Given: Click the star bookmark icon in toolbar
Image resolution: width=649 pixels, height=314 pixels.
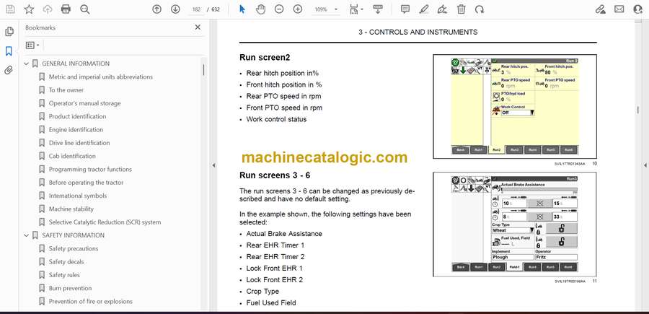Looking at the screenshot, I should (x=29, y=9).
